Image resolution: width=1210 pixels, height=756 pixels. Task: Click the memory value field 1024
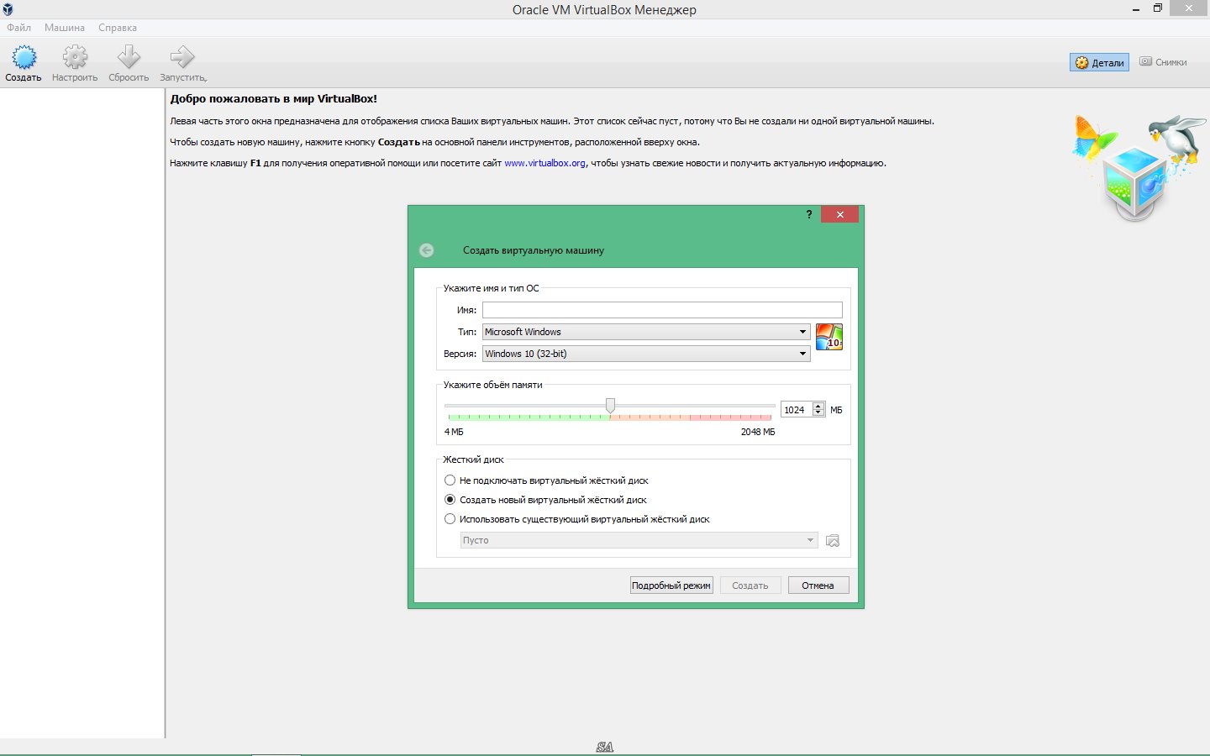[797, 410]
